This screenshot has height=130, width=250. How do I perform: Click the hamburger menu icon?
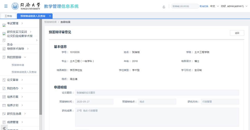6,6
